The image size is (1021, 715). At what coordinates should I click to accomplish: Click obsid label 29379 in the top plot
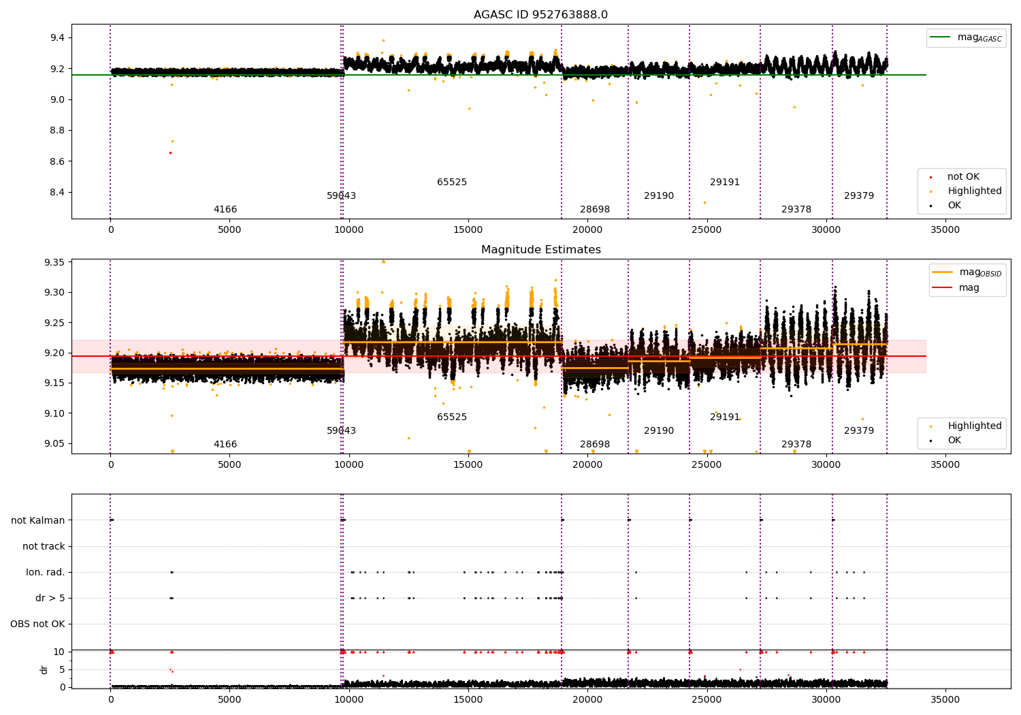coord(859,196)
